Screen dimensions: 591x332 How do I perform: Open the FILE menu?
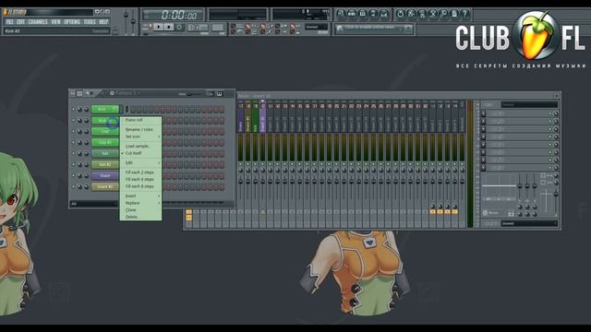click(9, 22)
